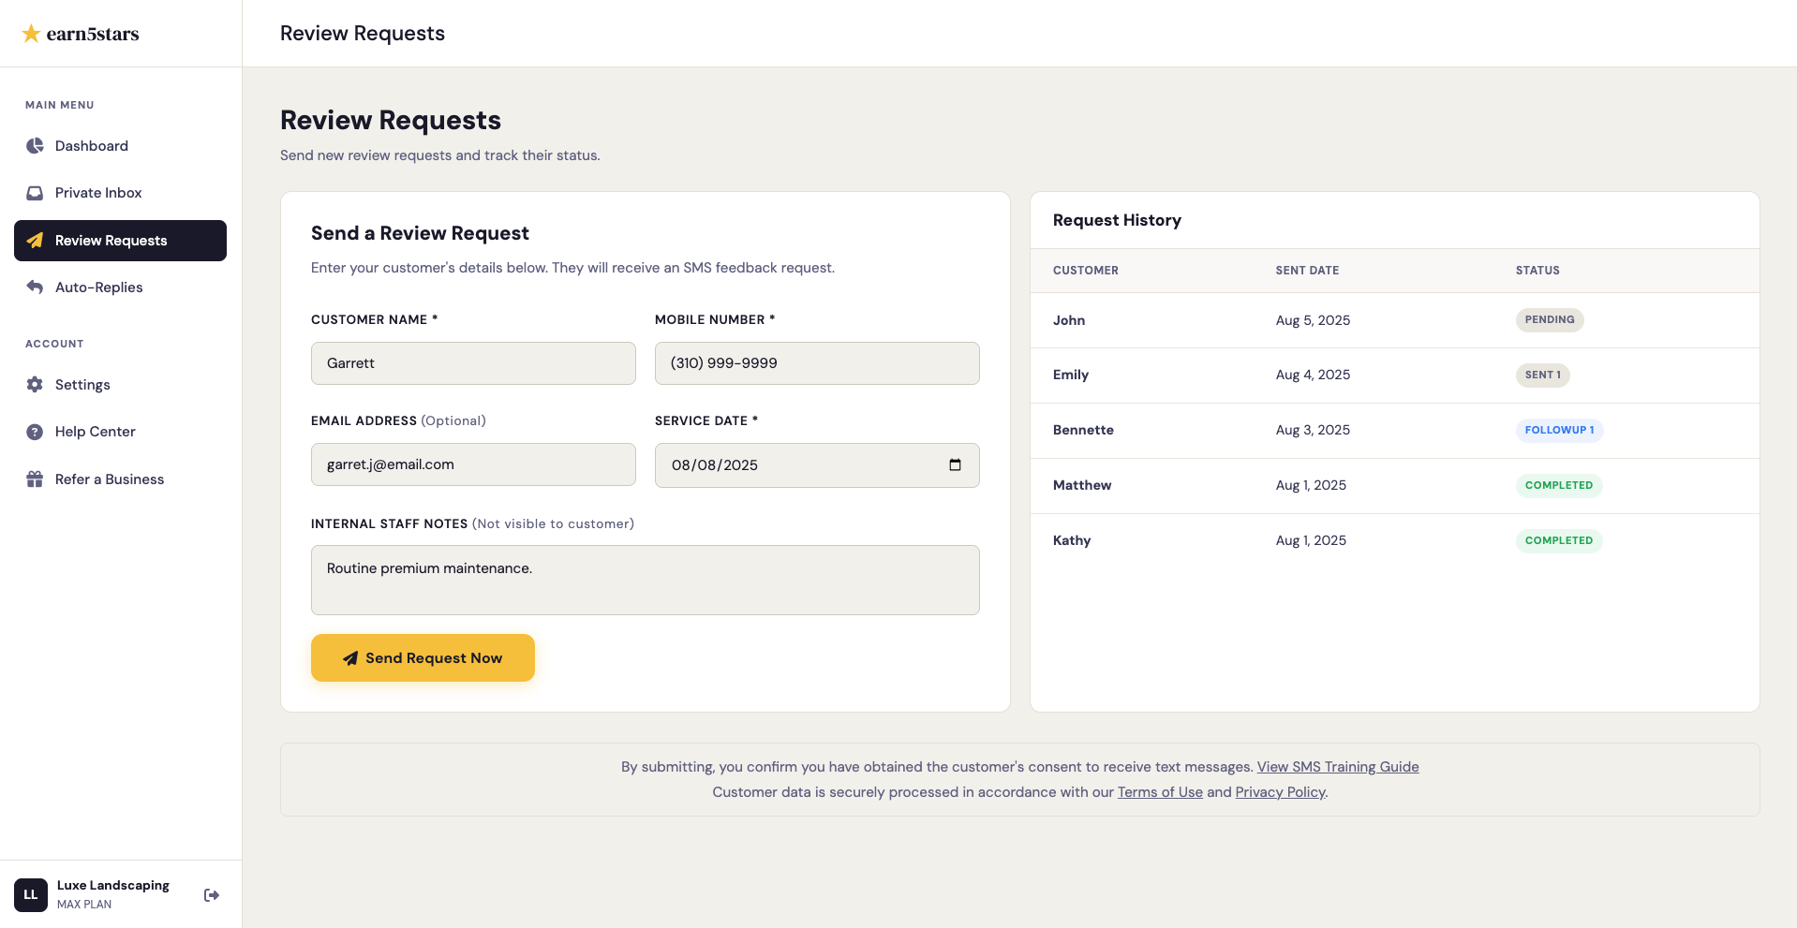Viewport: 1797px width, 928px height.
Task: Select Private Inbox in the main menu
Action: pos(99,193)
